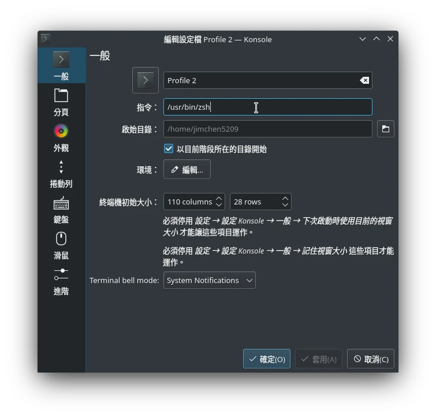Viewport: 436px width, 417px height.
Task: Expand the Terminal bell mode dropdown
Action: 209,280
